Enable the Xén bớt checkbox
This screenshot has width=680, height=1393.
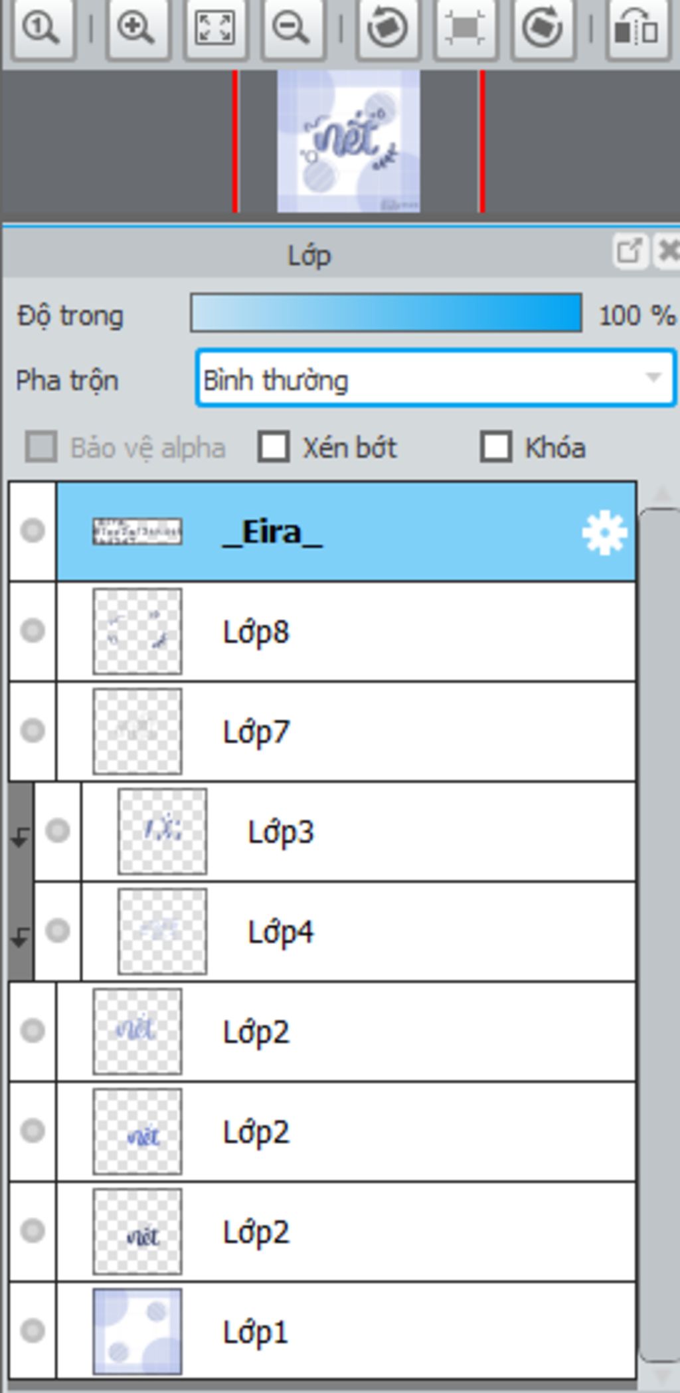(x=274, y=447)
